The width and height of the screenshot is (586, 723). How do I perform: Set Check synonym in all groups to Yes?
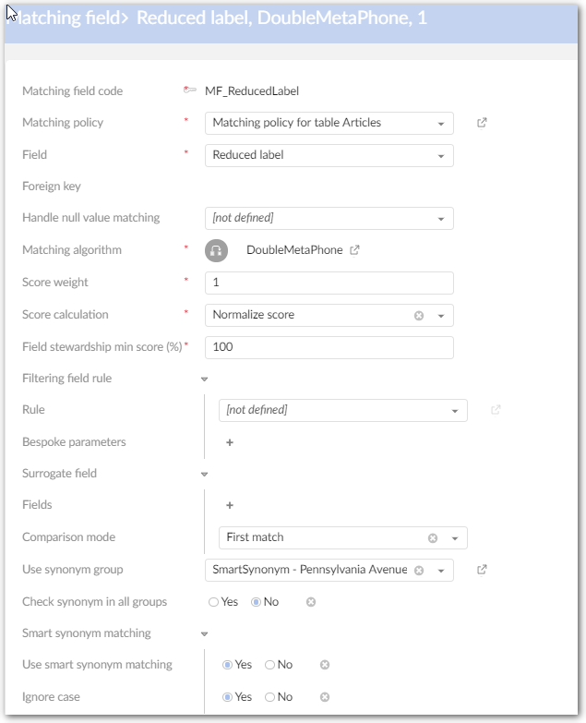[214, 602]
